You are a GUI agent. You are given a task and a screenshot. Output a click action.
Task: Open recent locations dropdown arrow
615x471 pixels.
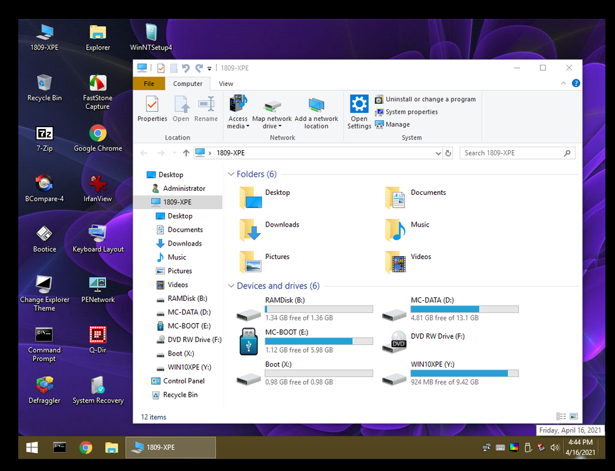pos(174,153)
